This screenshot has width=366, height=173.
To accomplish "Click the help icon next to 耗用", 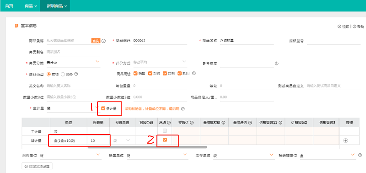I will click(194, 73).
